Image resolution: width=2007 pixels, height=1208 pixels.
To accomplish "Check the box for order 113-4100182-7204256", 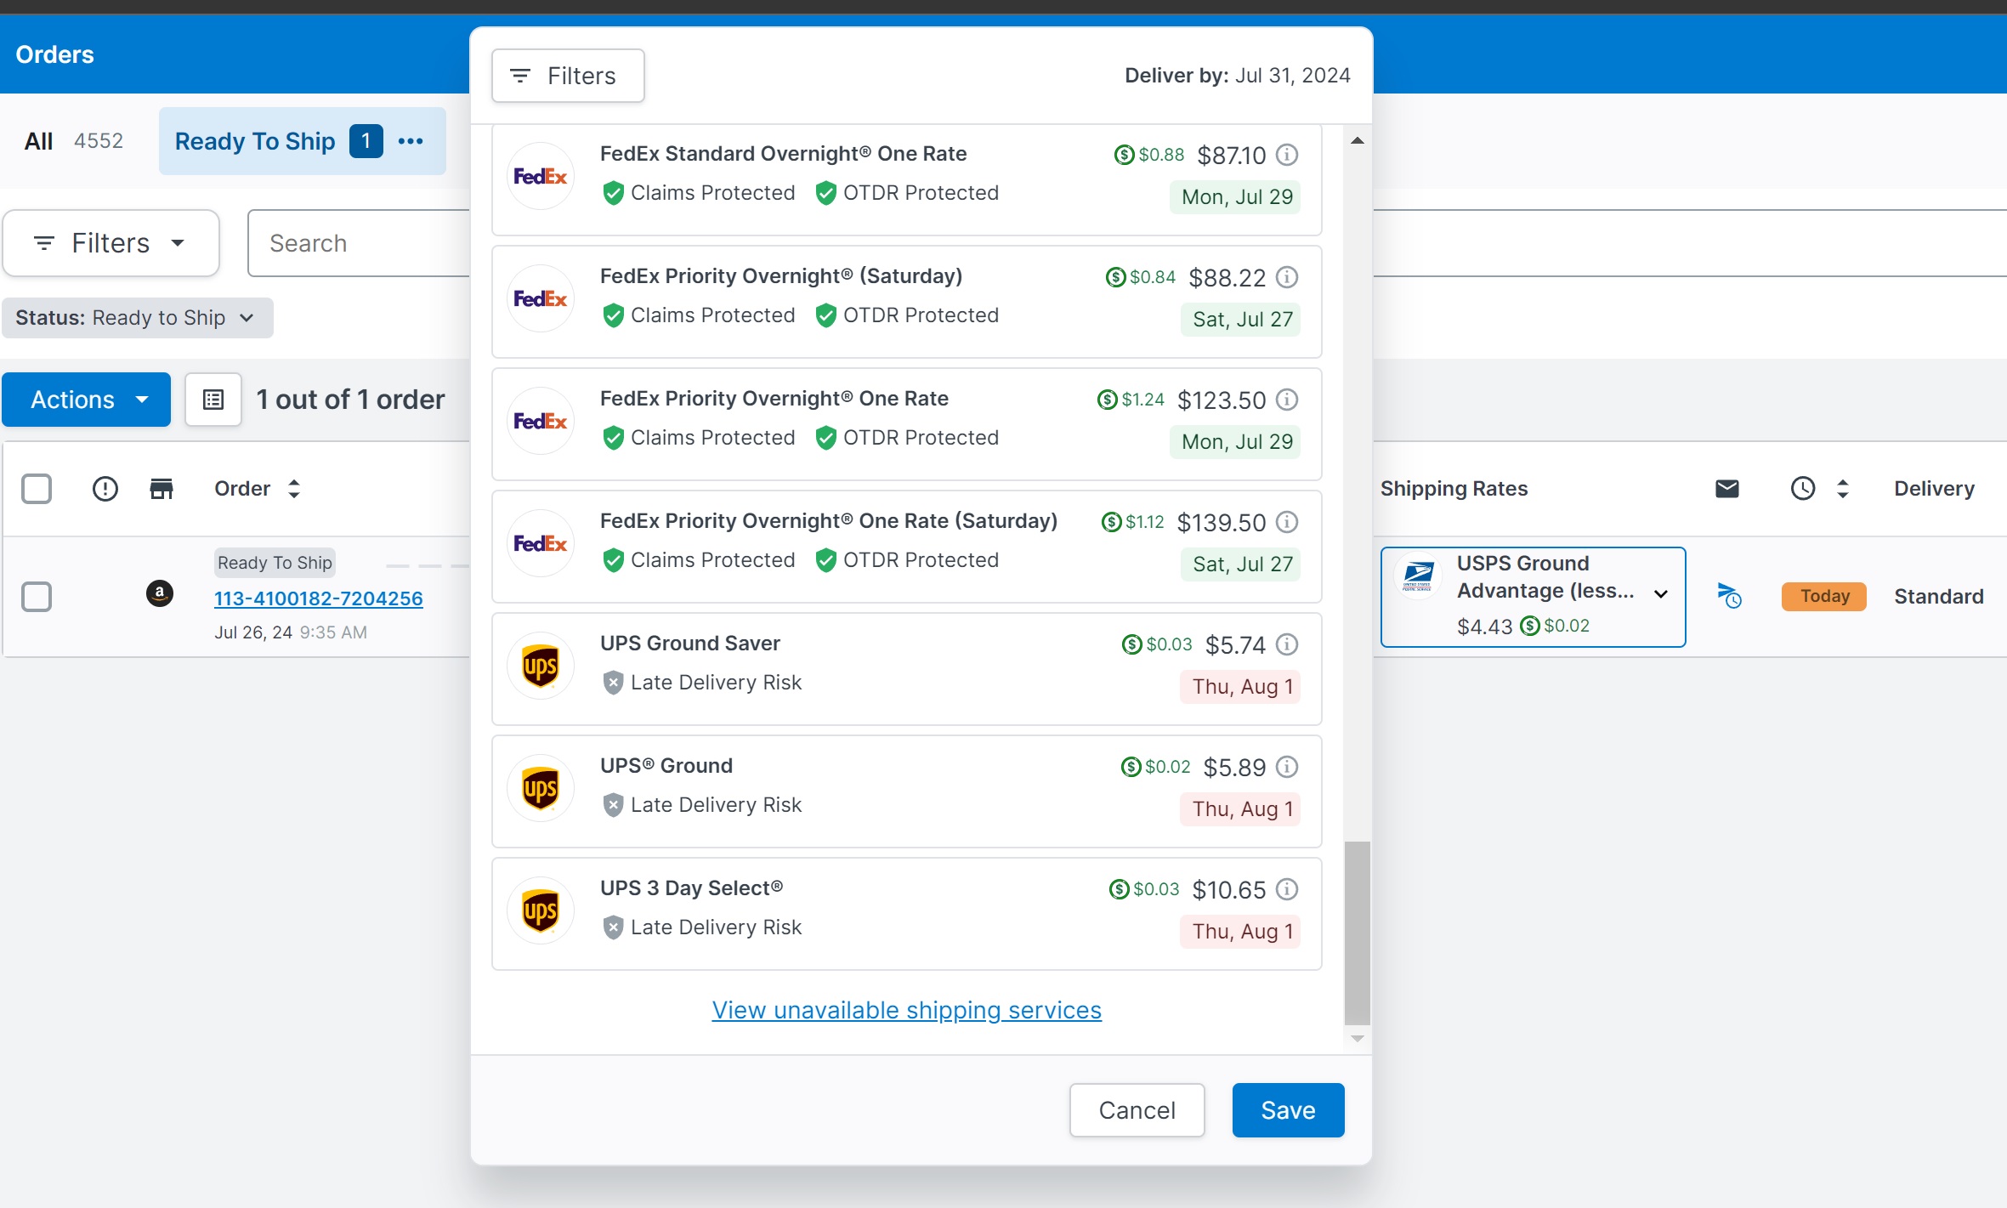I will click(37, 597).
